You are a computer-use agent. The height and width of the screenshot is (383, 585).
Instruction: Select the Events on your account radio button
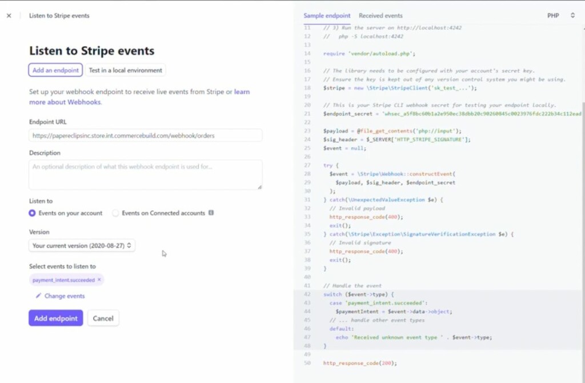[x=33, y=212]
